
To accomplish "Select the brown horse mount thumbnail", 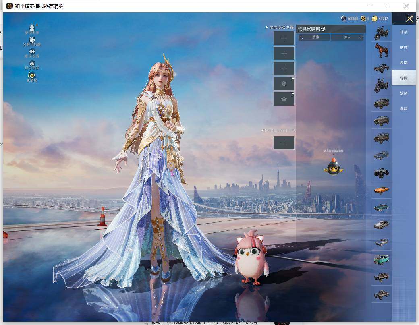I will tap(381, 50).
